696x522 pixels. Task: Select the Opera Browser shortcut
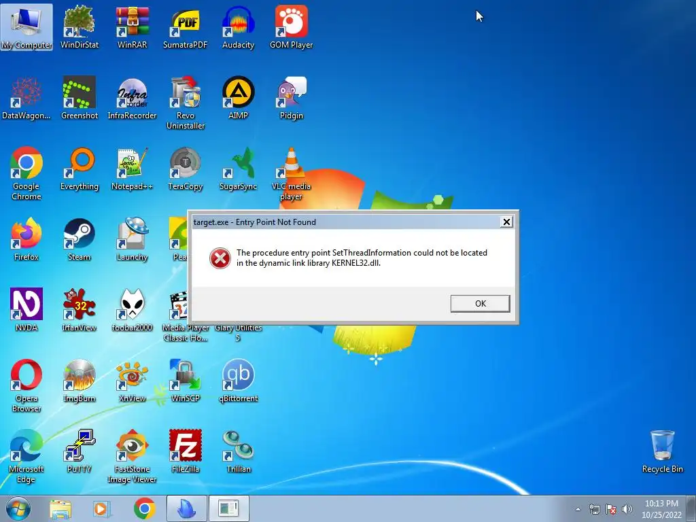tap(27, 386)
